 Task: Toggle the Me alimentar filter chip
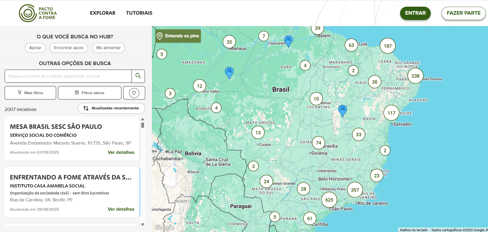point(108,48)
